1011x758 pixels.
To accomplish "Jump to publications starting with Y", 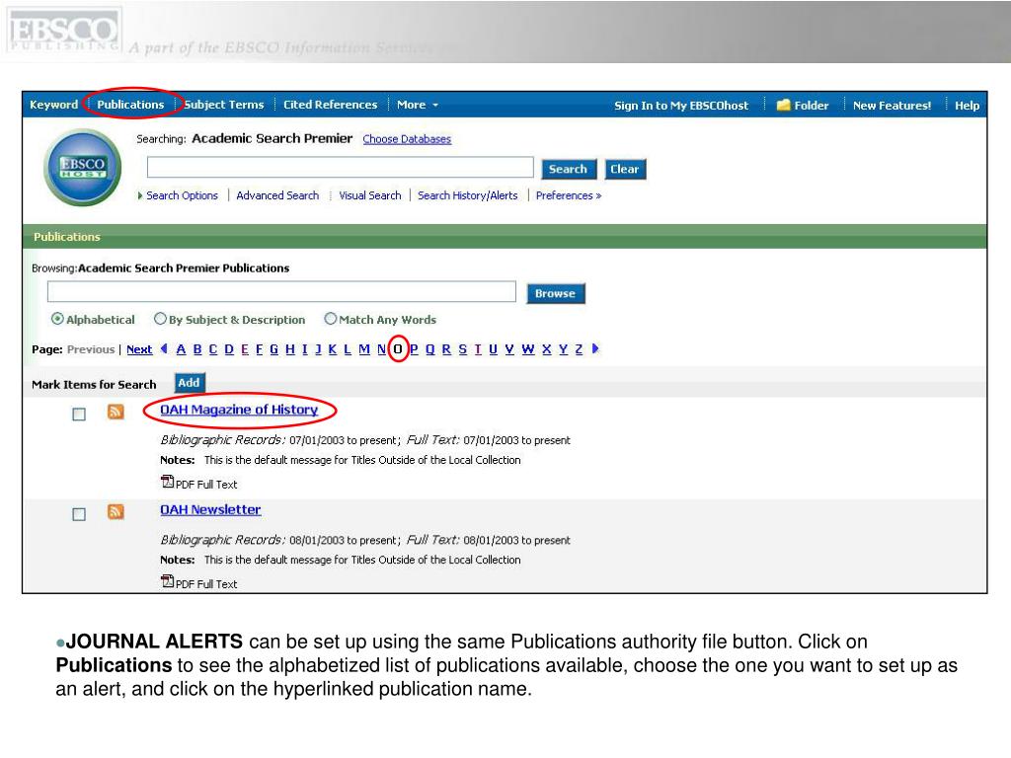I will point(563,348).
